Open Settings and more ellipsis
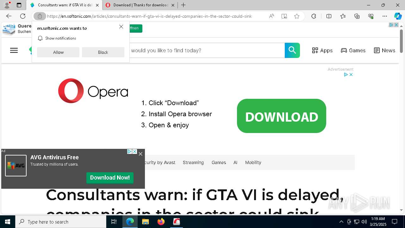The width and height of the screenshot is (405, 228). (x=385, y=16)
